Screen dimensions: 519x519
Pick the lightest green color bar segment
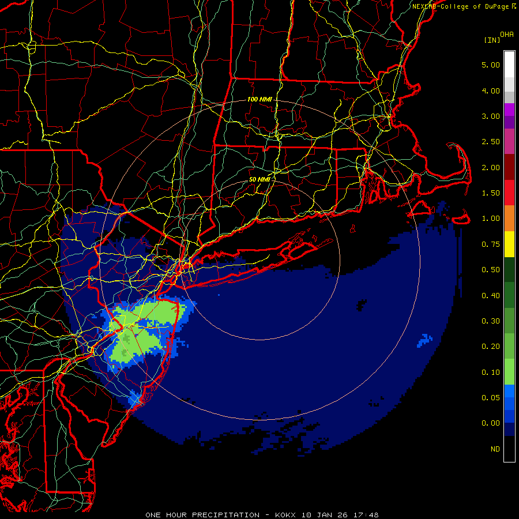[x=509, y=372]
